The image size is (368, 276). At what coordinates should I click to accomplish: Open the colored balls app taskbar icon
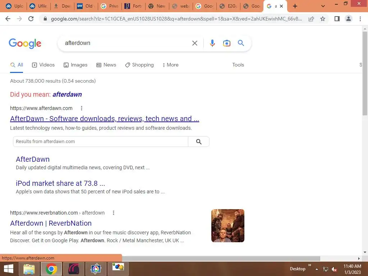(x=118, y=269)
